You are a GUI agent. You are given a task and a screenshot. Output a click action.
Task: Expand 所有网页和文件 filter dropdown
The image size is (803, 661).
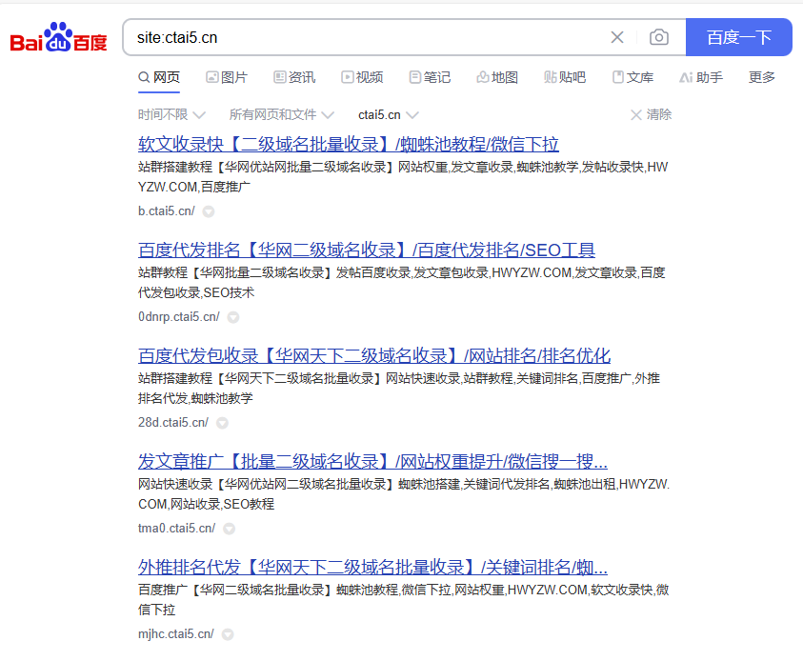coord(282,114)
